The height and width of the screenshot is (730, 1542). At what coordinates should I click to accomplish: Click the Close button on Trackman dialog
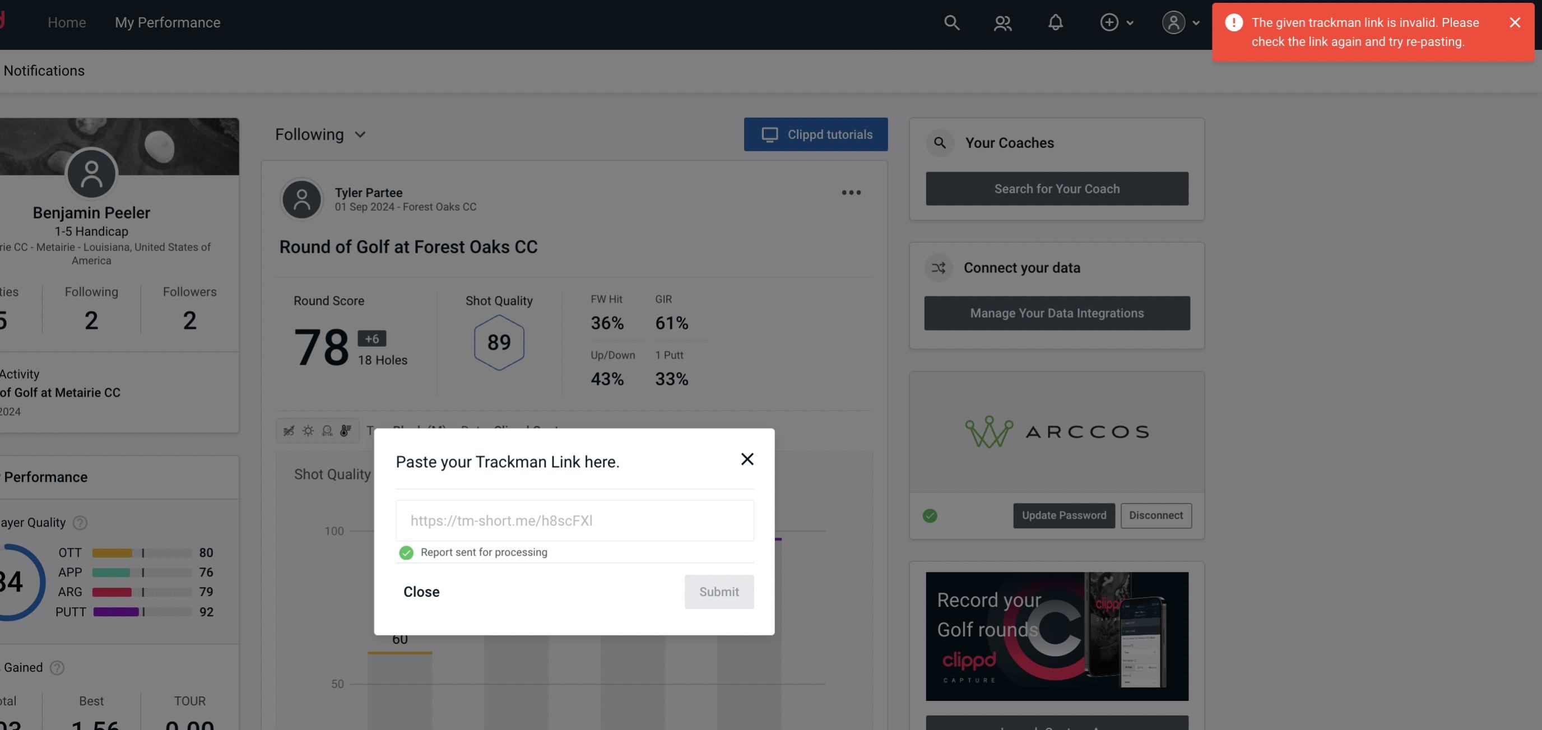(x=421, y=591)
